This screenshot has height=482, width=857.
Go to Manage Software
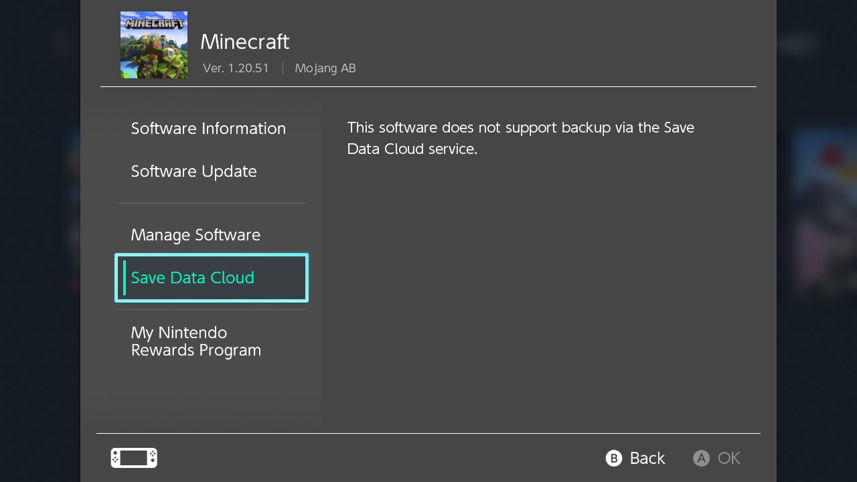(196, 235)
